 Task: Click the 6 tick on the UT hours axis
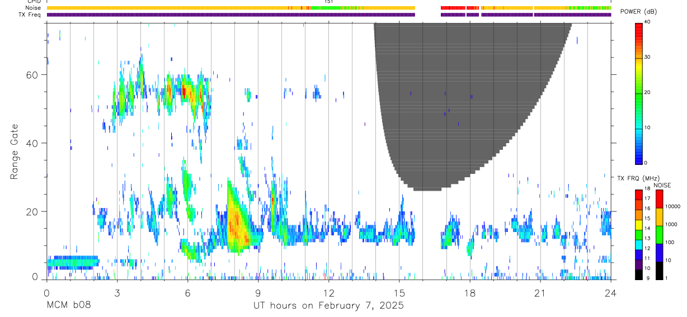coord(187,293)
